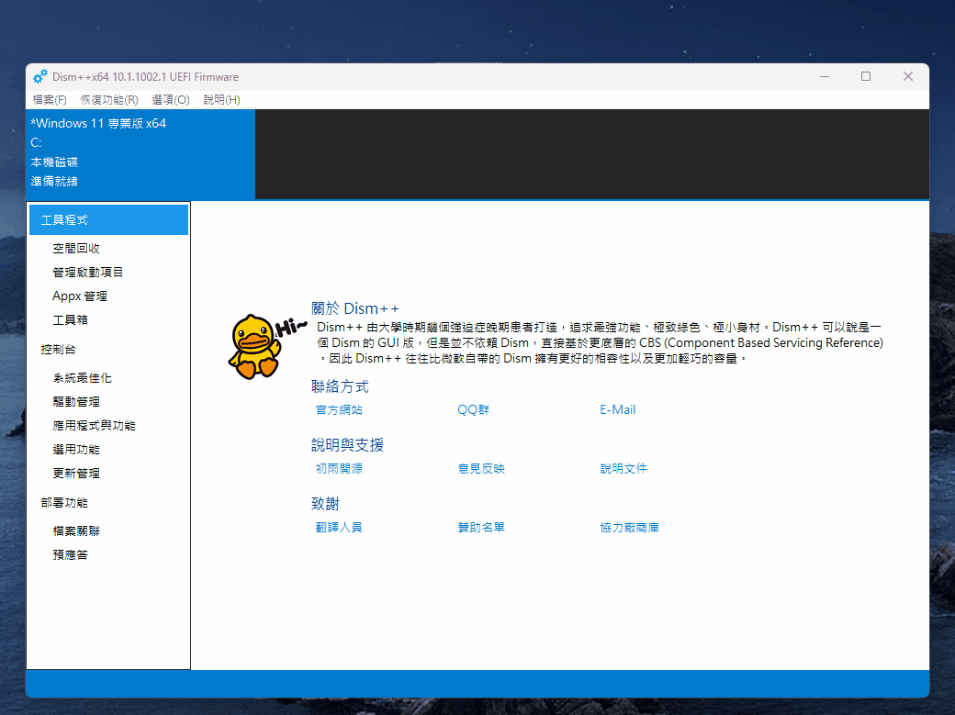Visit the 官方網站 link
The height and width of the screenshot is (715, 955).
(339, 410)
